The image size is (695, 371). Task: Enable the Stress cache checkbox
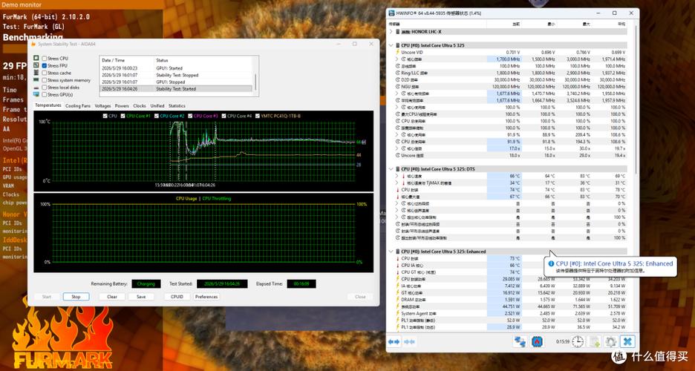point(45,73)
